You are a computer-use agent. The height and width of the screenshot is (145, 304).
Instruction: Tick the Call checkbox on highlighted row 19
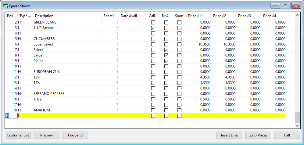coord(153,116)
